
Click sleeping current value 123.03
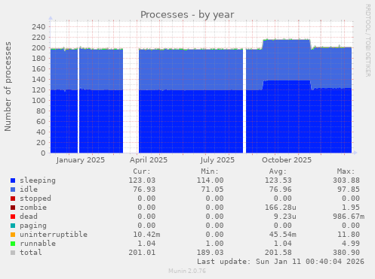[142, 180]
